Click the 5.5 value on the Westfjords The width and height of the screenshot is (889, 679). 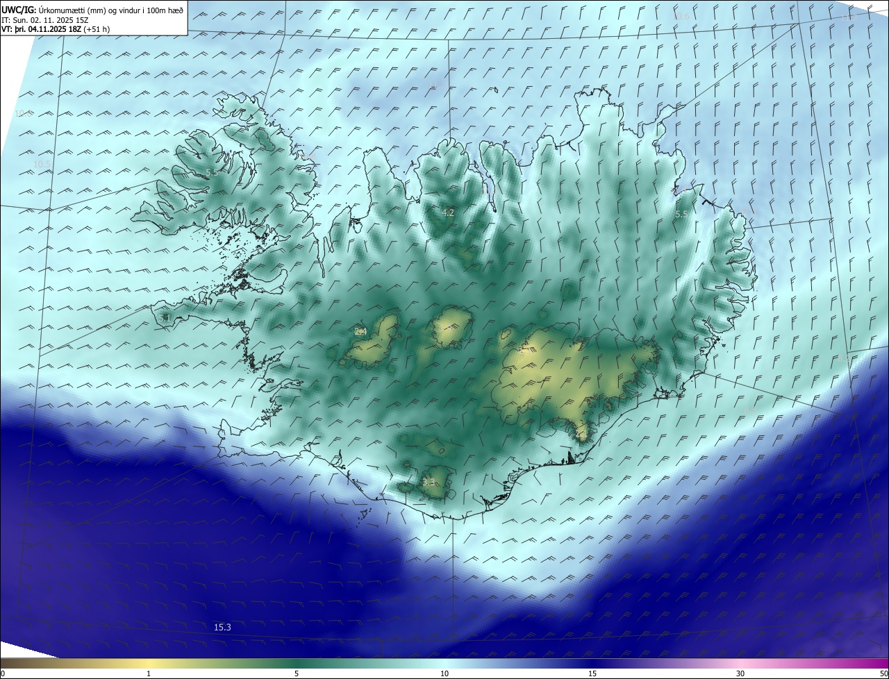tap(212, 172)
